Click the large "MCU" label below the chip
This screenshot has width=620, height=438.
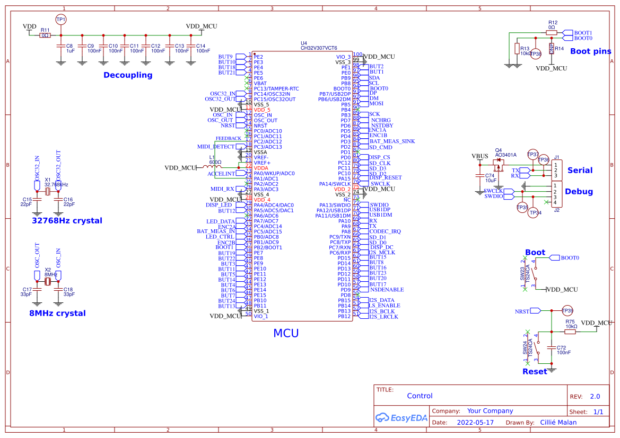(286, 333)
